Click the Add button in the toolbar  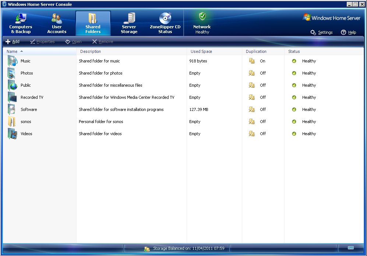click(x=13, y=42)
